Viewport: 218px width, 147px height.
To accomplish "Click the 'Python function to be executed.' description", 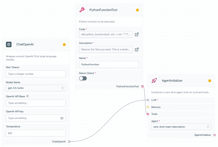I will [97, 22].
